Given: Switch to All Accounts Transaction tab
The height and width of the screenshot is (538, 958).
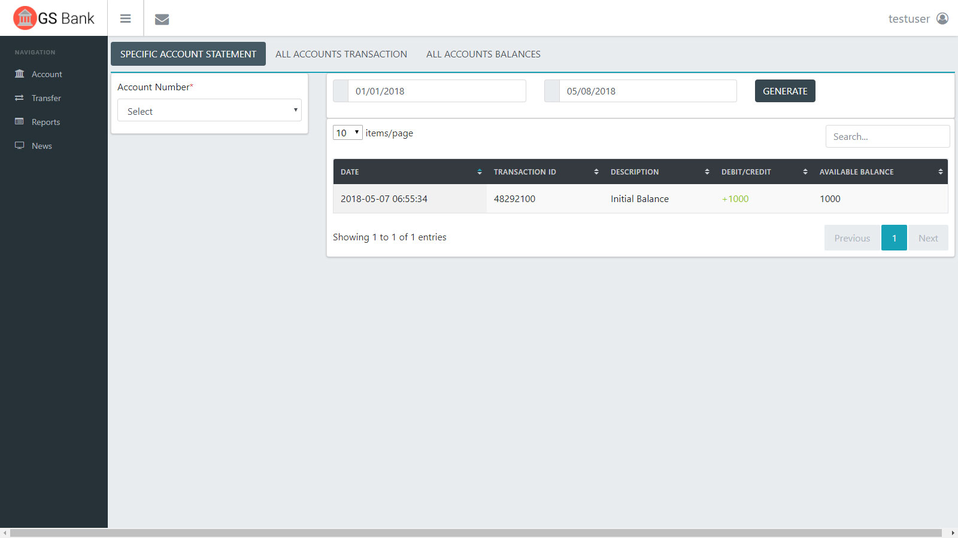Looking at the screenshot, I should tap(341, 54).
